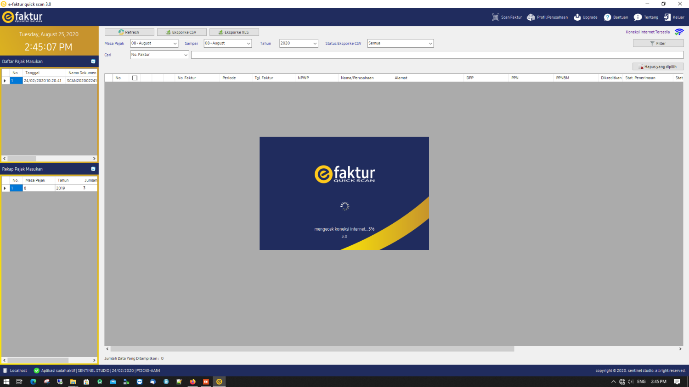This screenshot has width=689, height=387.
Task: Click the search text input field
Action: pos(437,55)
